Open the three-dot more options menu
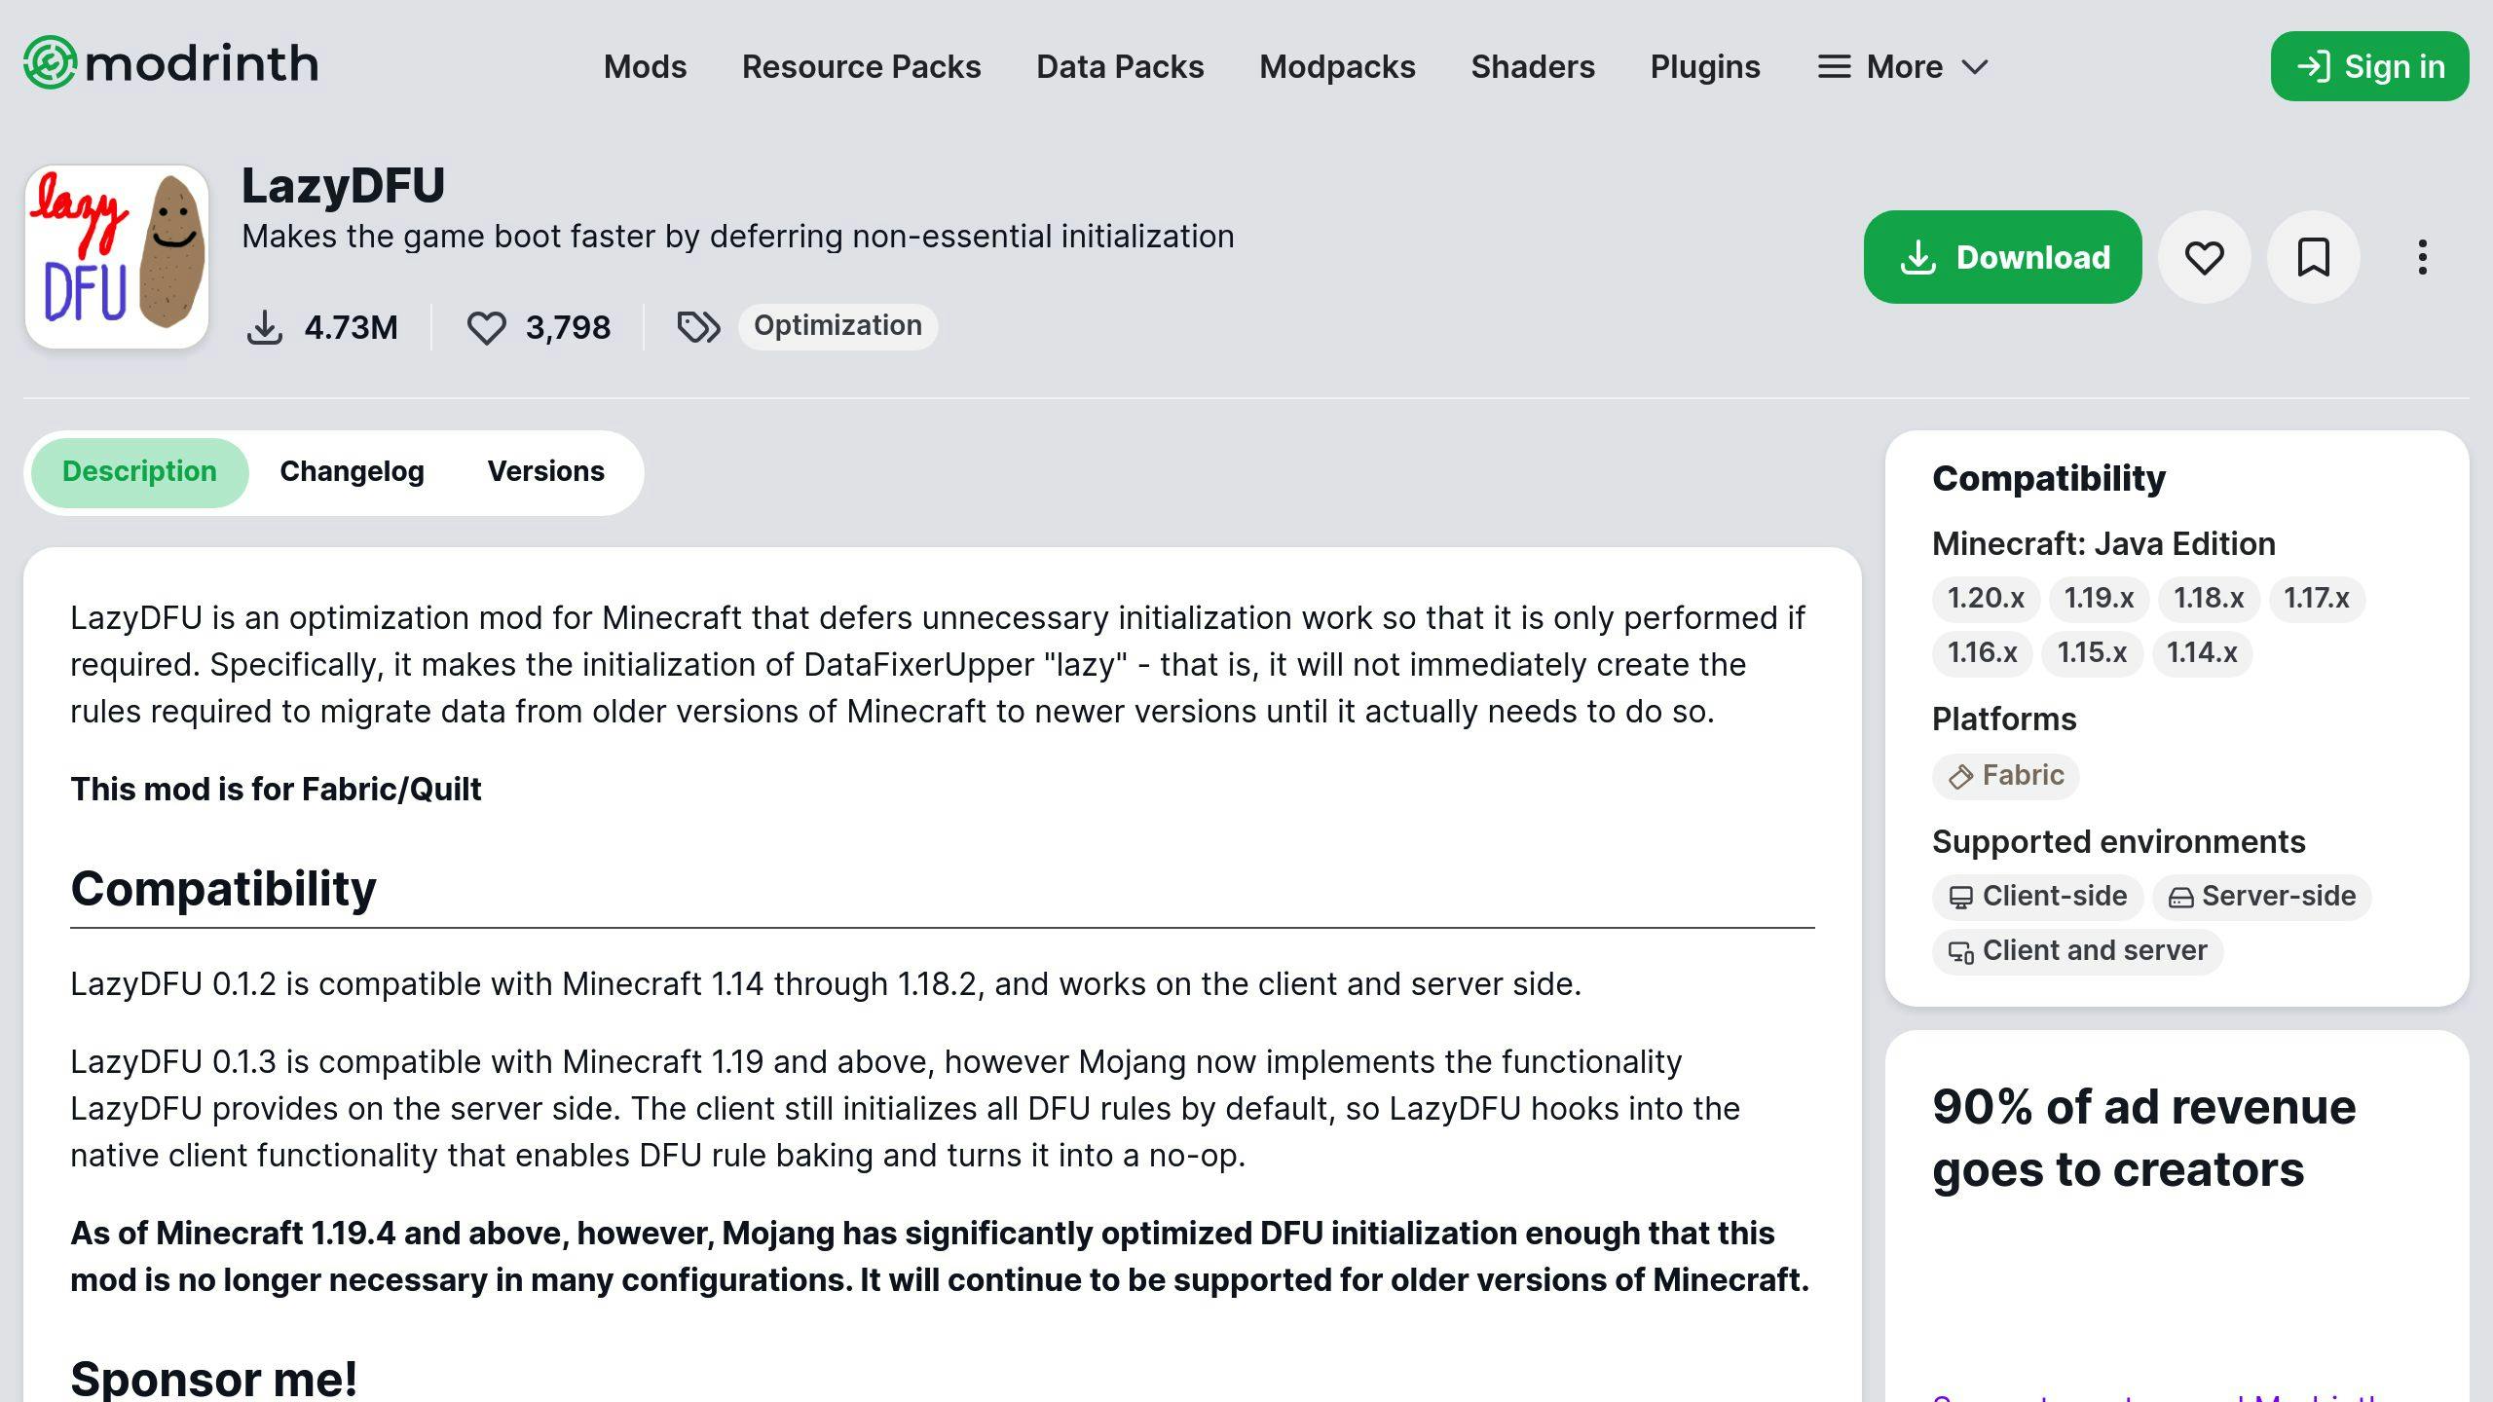The height and width of the screenshot is (1402, 2493). 2422,257
